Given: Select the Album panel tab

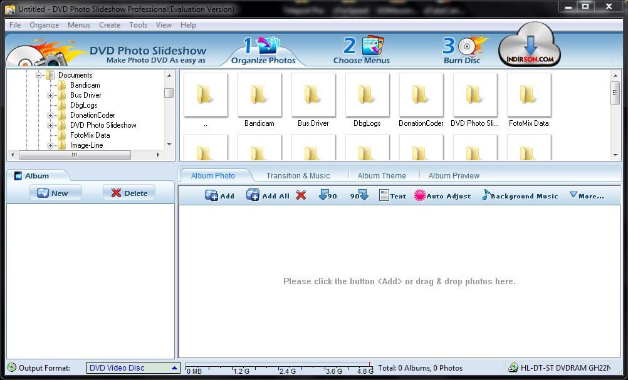Looking at the screenshot, I should tap(37, 175).
